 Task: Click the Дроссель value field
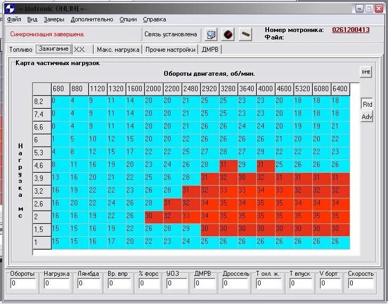click(x=235, y=283)
